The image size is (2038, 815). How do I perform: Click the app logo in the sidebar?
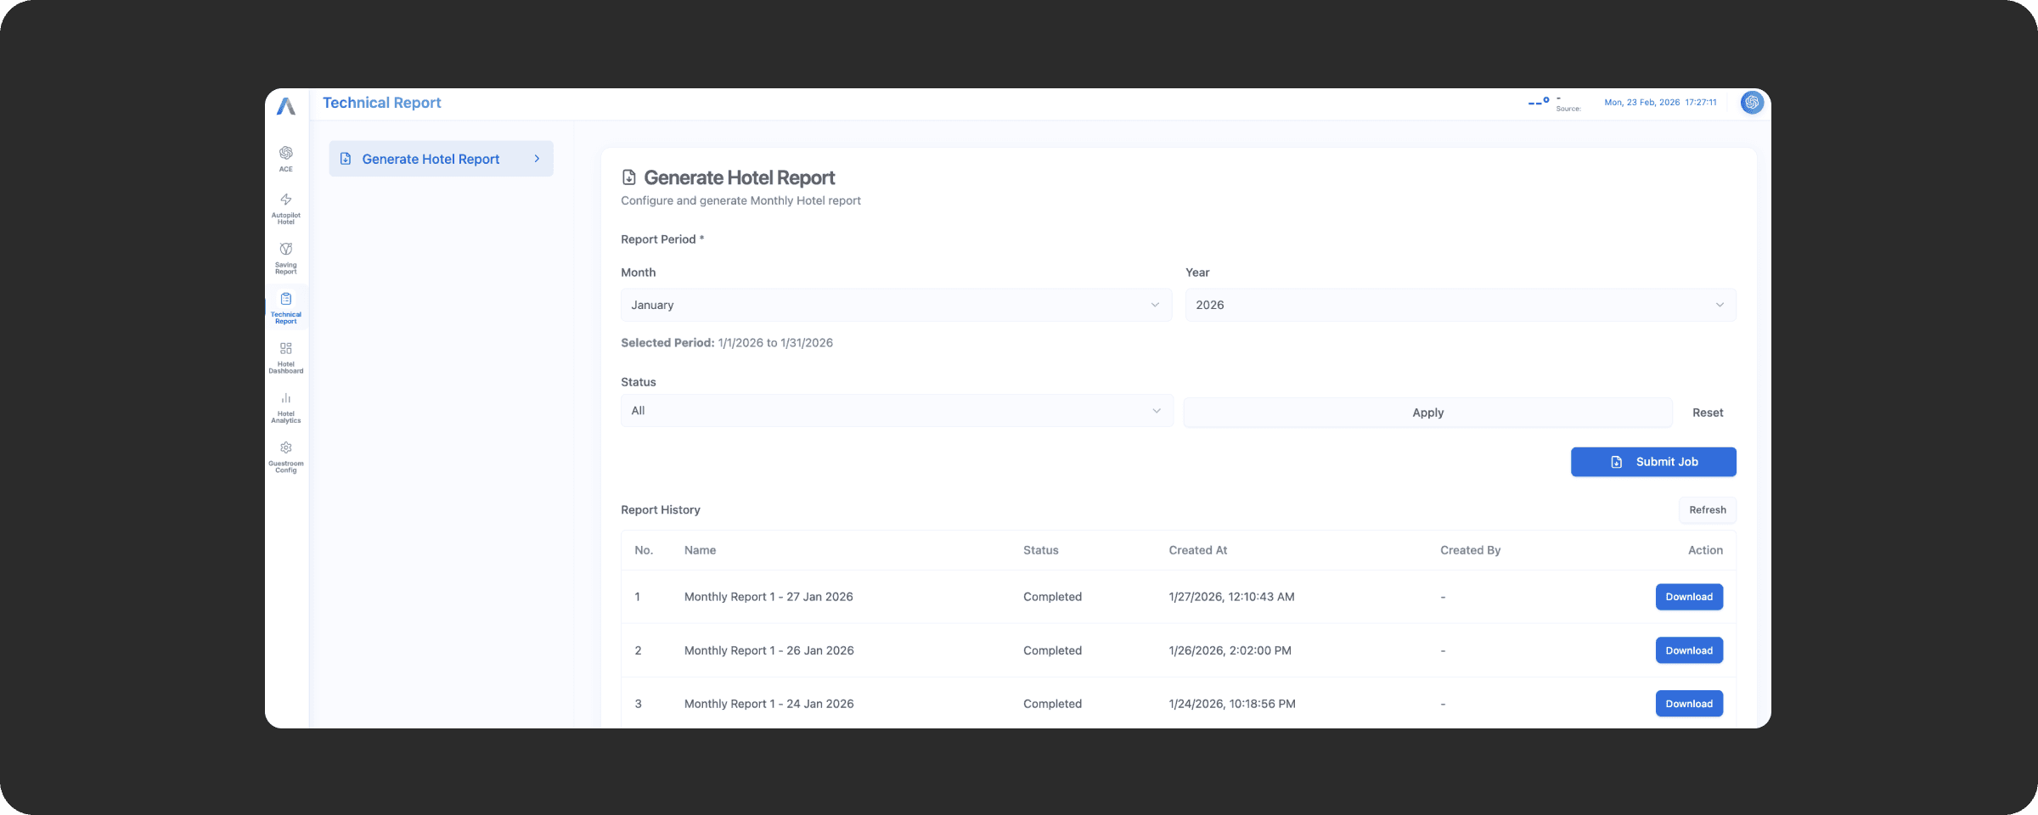click(x=286, y=106)
